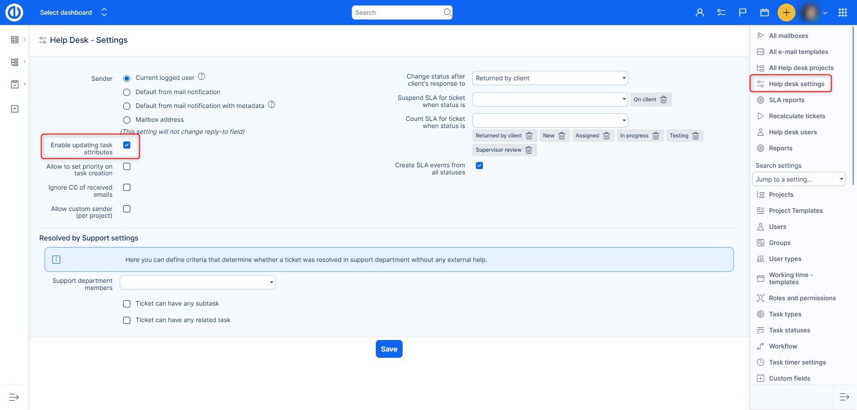Select 'Mailbox address' sender option

point(127,120)
